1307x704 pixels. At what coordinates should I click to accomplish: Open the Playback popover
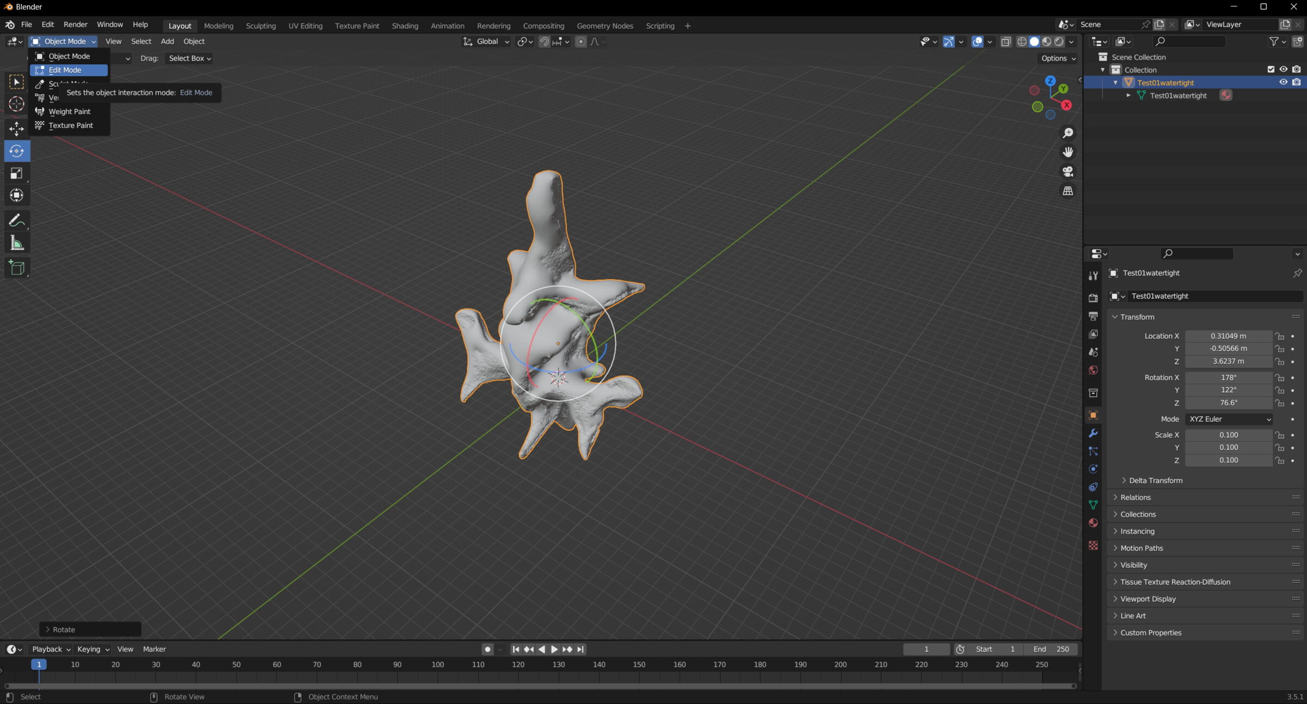pyautogui.click(x=51, y=649)
